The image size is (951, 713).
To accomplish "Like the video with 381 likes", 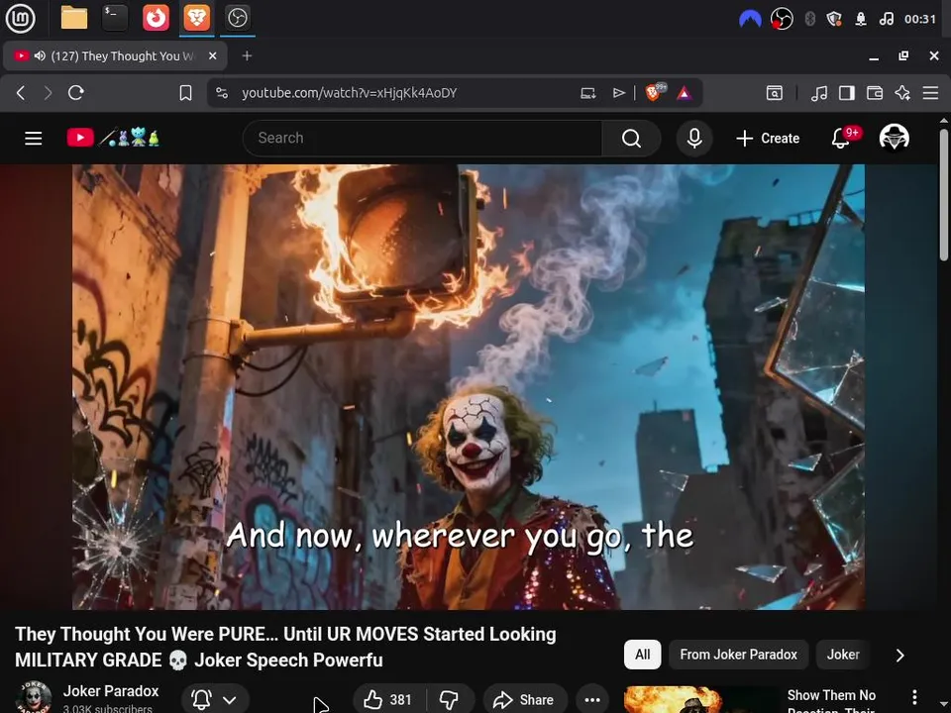I will [388, 700].
